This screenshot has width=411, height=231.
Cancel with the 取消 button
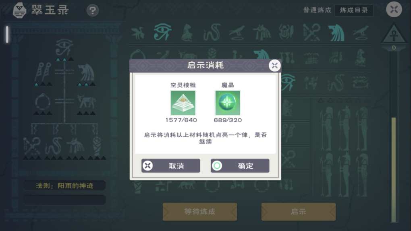click(x=170, y=165)
